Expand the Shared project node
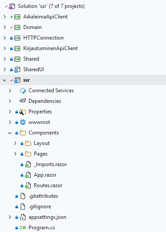The width and height of the screenshot is (166, 232). [5, 59]
